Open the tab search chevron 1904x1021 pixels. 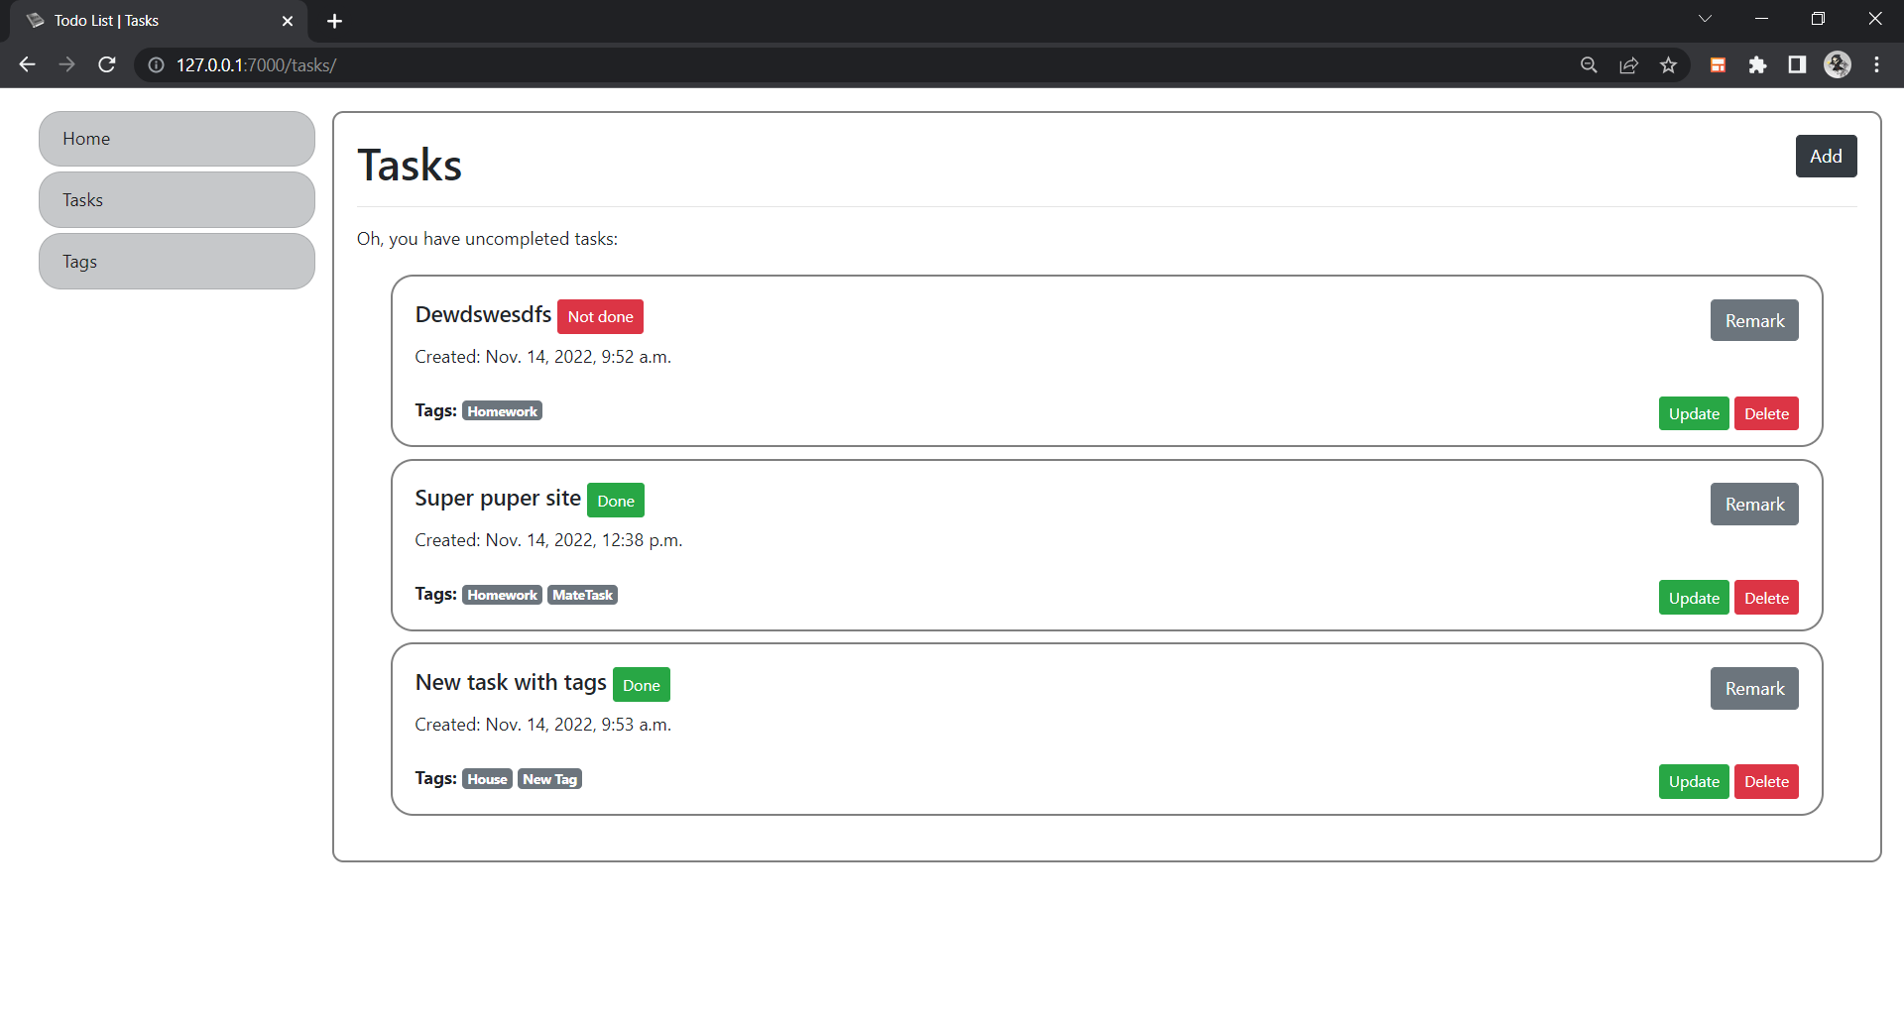[1706, 18]
